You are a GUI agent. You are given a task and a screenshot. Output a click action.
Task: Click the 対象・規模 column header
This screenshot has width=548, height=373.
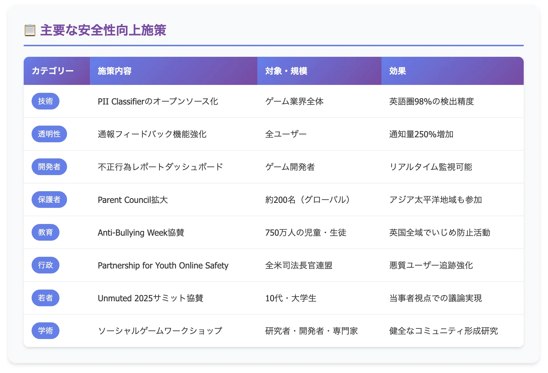[x=319, y=71]
